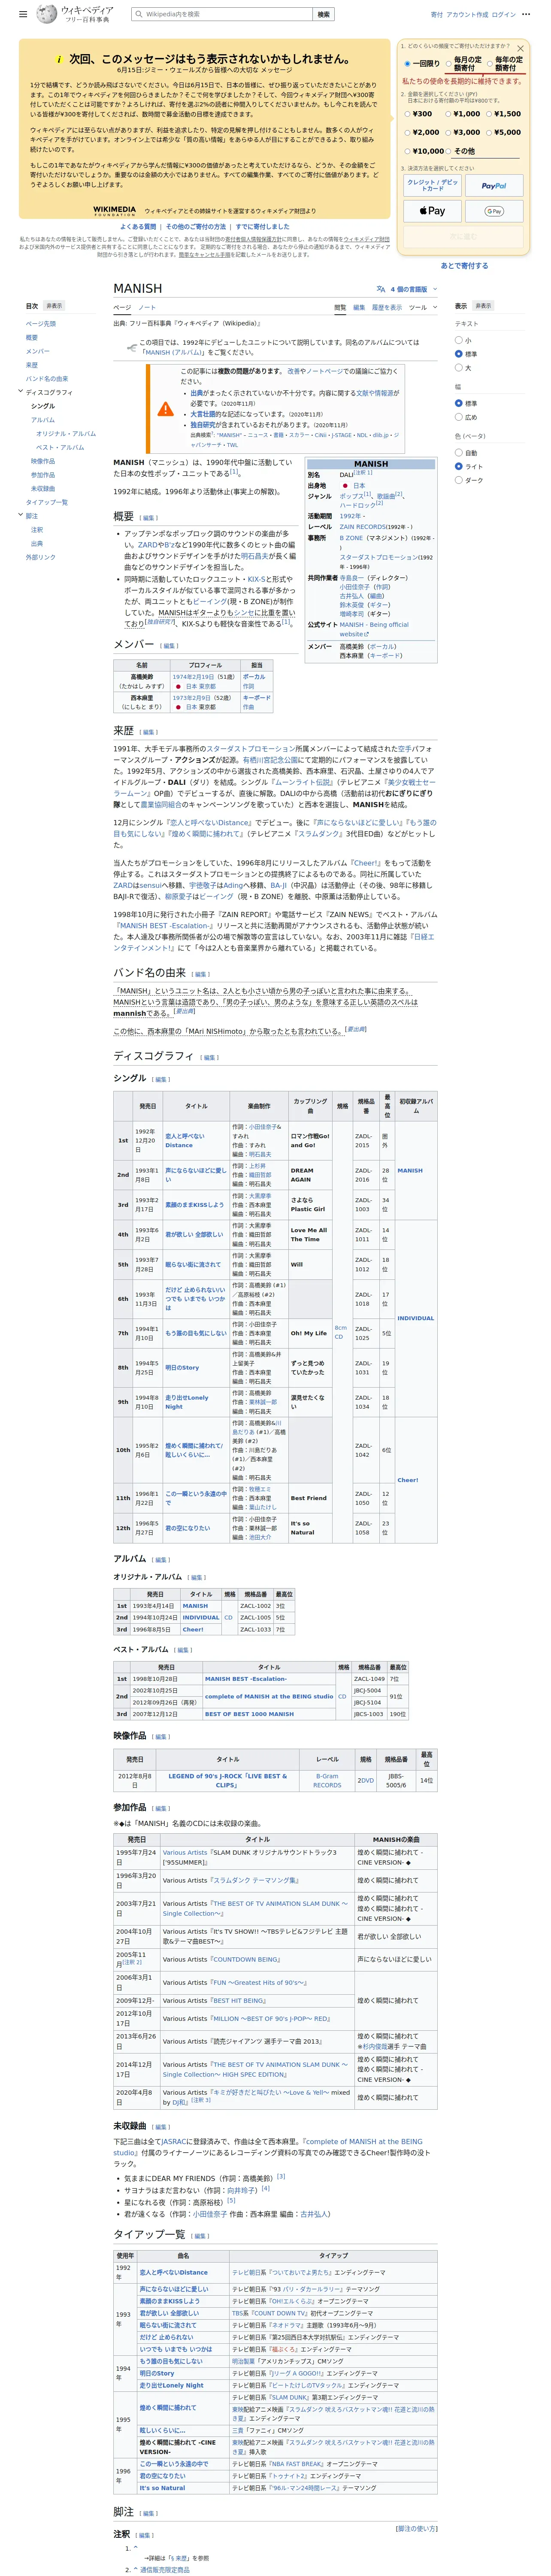
Task: Pay with the Apple Pay button
Action: coord(432,211)
